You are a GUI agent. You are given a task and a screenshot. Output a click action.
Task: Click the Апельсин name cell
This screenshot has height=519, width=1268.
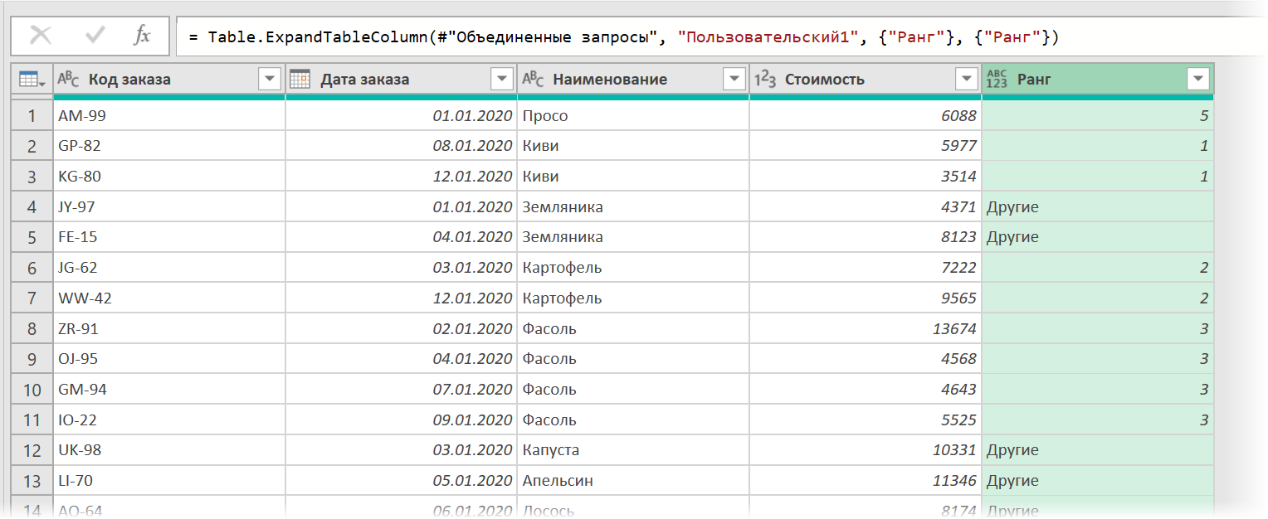[633, 481]
